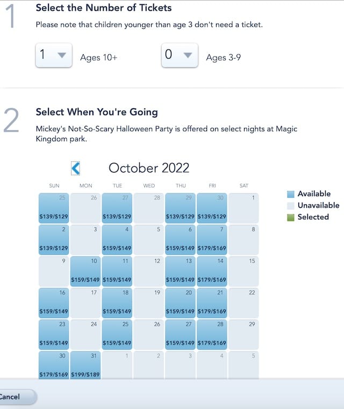Pick Thursday October 27 date
The width and height of the screenshot is (344, 409).
(180, 334)
